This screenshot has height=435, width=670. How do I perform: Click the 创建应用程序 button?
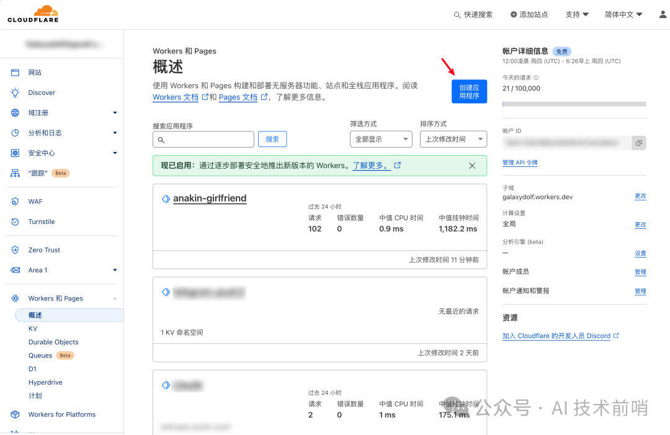(469, 91)
